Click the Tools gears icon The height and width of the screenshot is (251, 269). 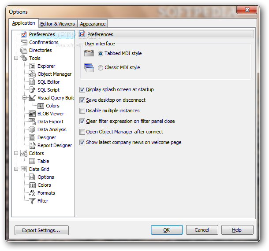tap(24, 58)
